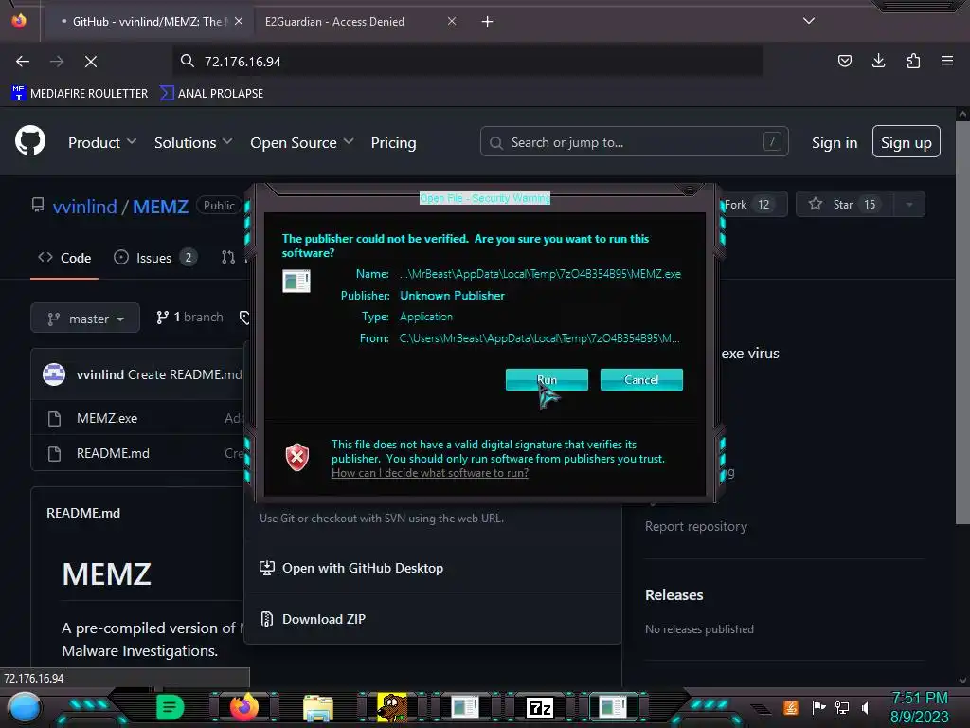Click the browser forward arrow
This screenshot has height=728, width=970.
57,61
